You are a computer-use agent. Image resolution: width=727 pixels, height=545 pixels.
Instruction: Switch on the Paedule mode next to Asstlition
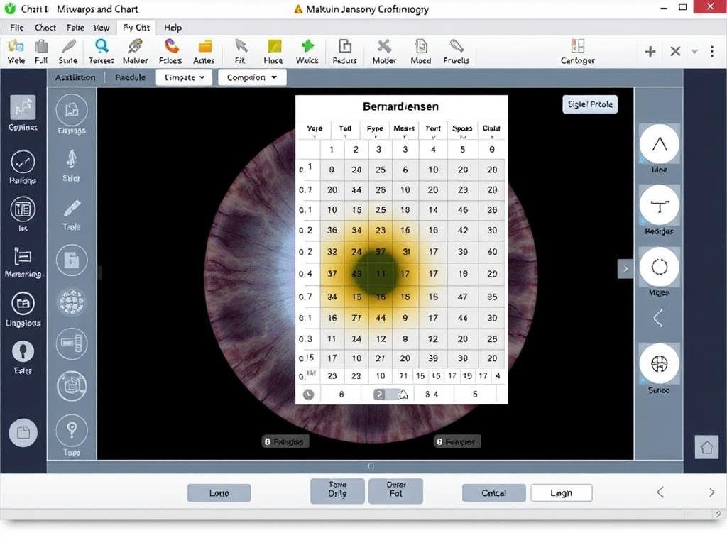point(129,77)
